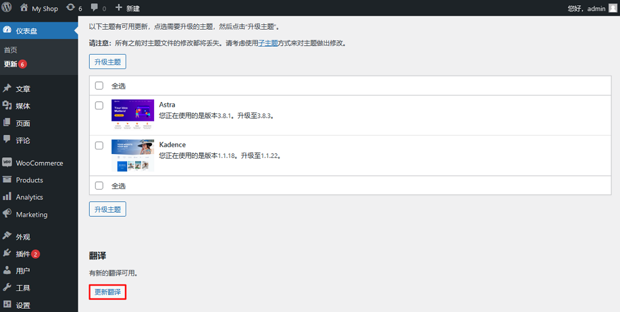Click the plus icon beside 新建
Viewport: 620px width, 312px height.
(x=119, y=7)
